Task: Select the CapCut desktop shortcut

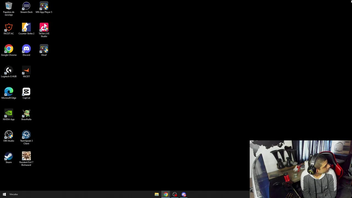Action: (26, 94)
